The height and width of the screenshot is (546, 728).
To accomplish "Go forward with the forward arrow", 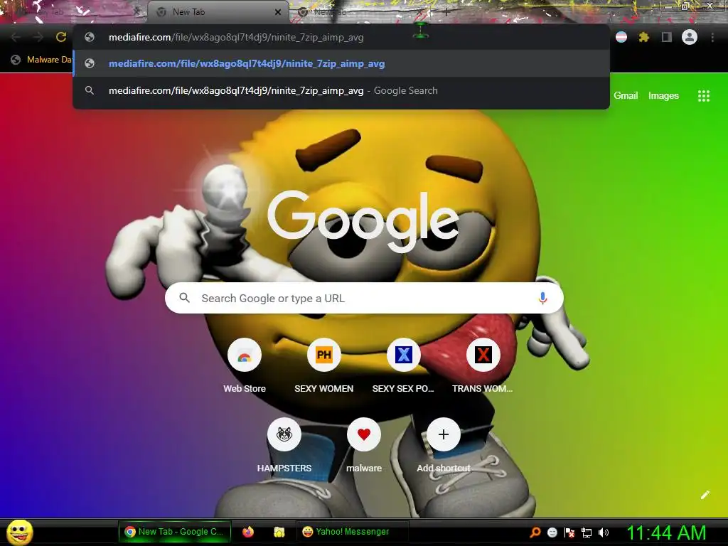I will 38,37.
